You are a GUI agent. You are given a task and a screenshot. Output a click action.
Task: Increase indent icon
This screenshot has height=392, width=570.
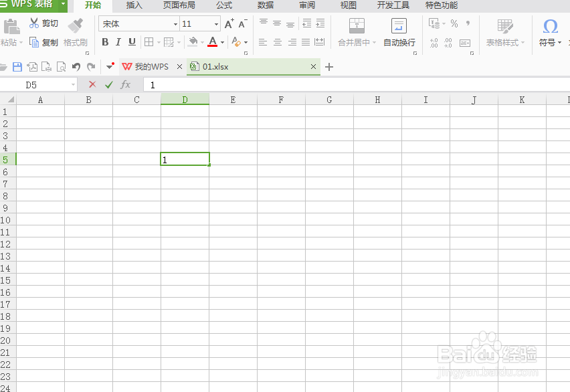coord(320,23)
